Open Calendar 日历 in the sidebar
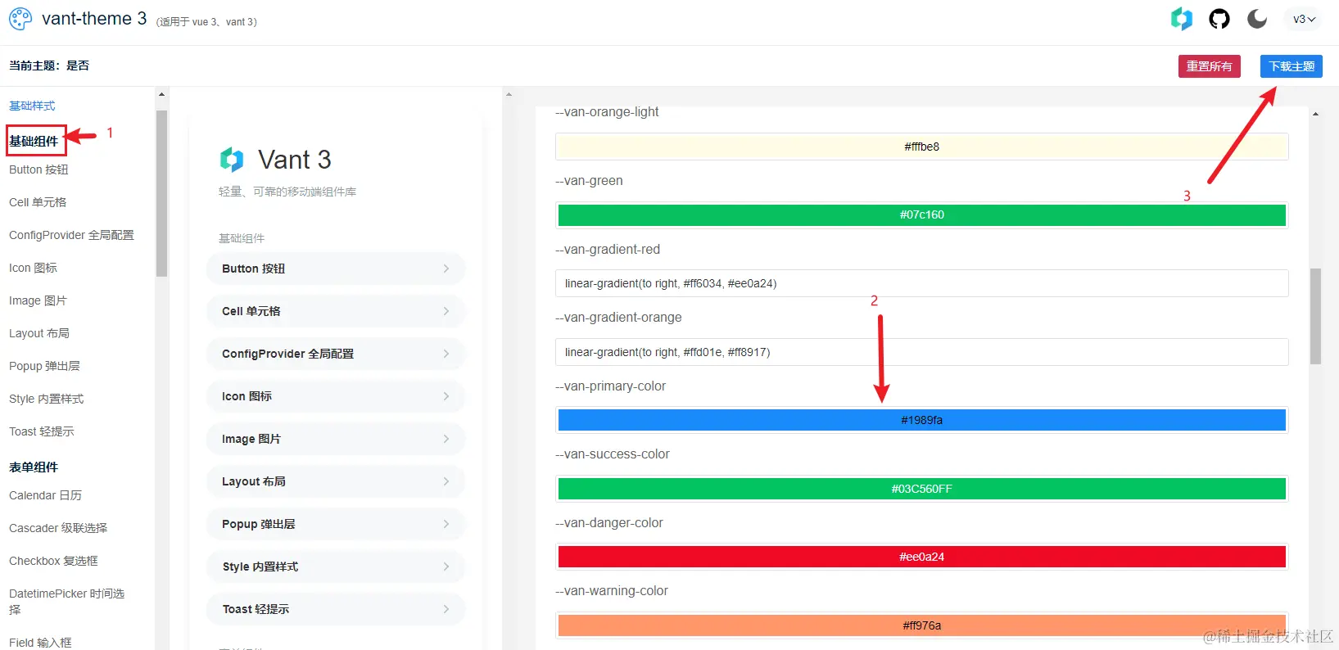Screen dimensions: 1339x650 pos(45,495)
